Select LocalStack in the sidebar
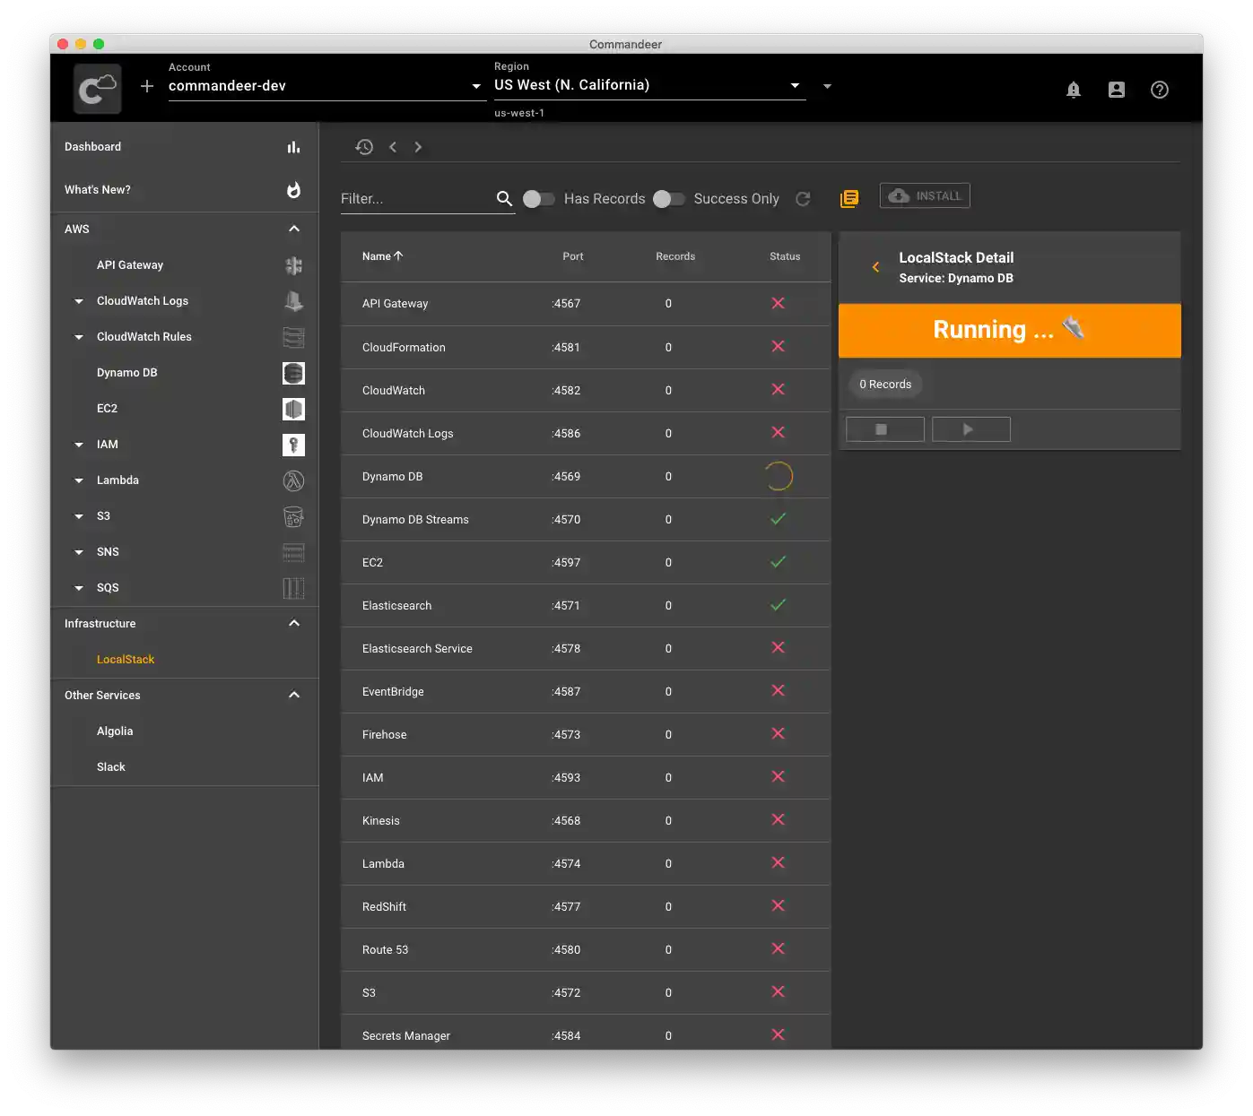Image resolution: width=1253 pixels, height=1116 pixels. [126, 660]
